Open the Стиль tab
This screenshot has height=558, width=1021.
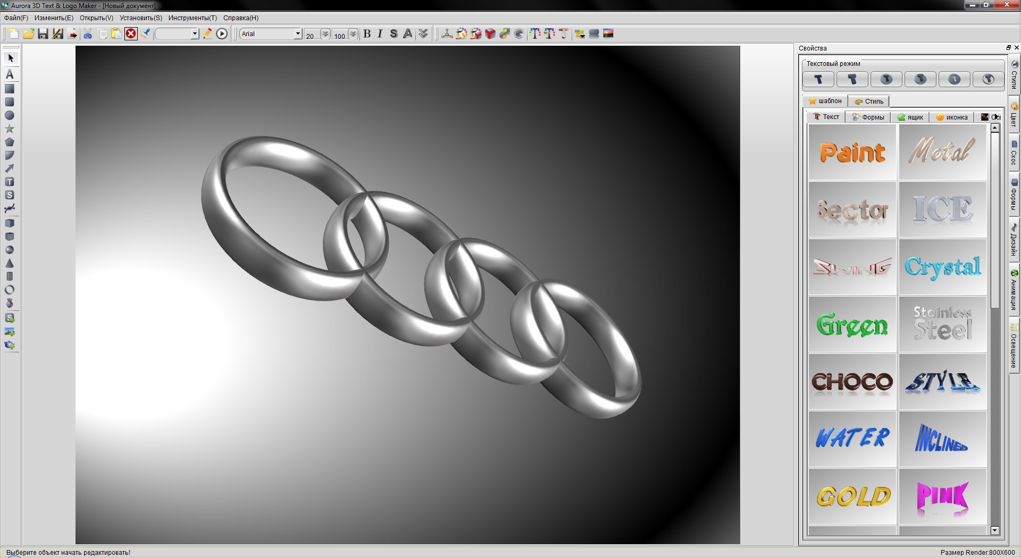point(869,101)
